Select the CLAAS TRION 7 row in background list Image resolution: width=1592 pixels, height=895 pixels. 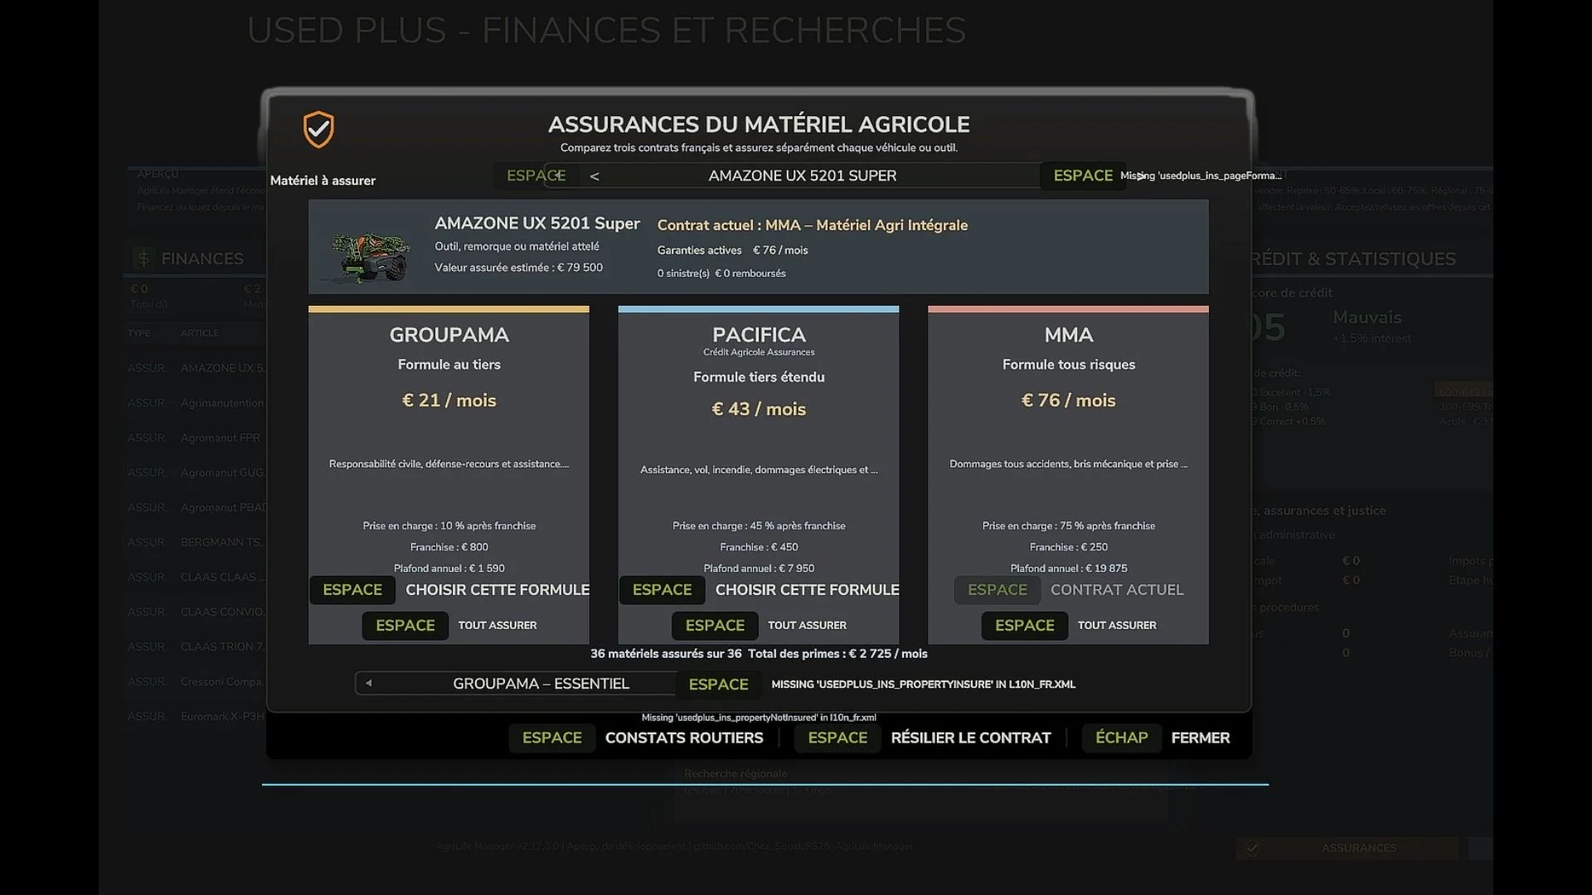[197, 646]
